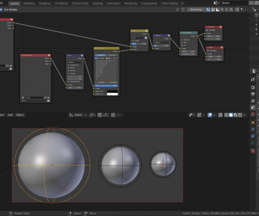Enable Extend Bounds checkbox on Blur node
The width and height of the screenshot is (259, 216).
69,82
